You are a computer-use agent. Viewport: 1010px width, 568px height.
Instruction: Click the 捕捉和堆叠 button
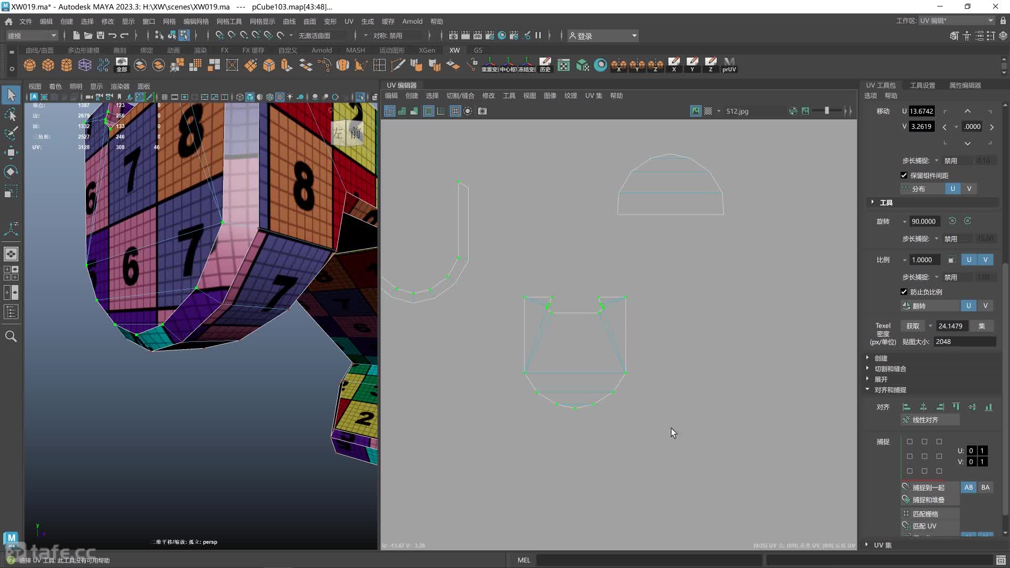[930, 500]
